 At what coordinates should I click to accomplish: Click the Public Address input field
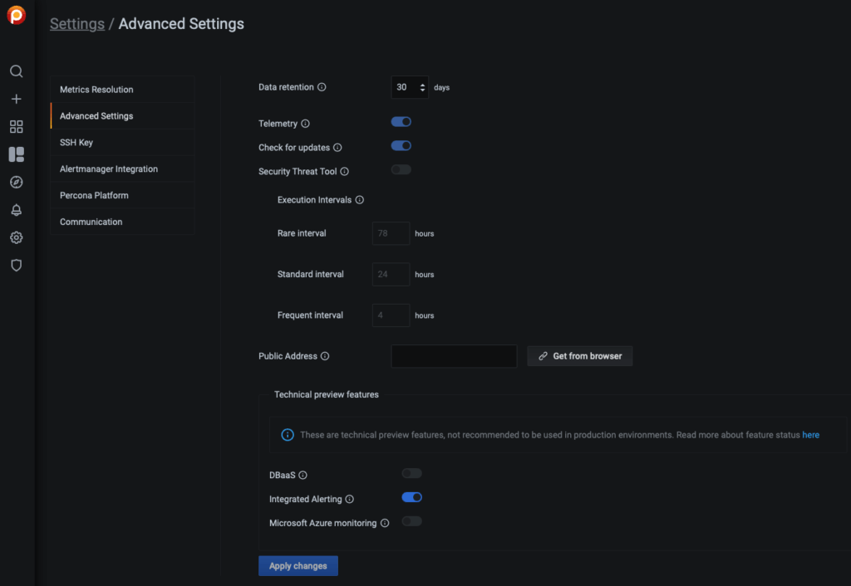tap(454, 356)
